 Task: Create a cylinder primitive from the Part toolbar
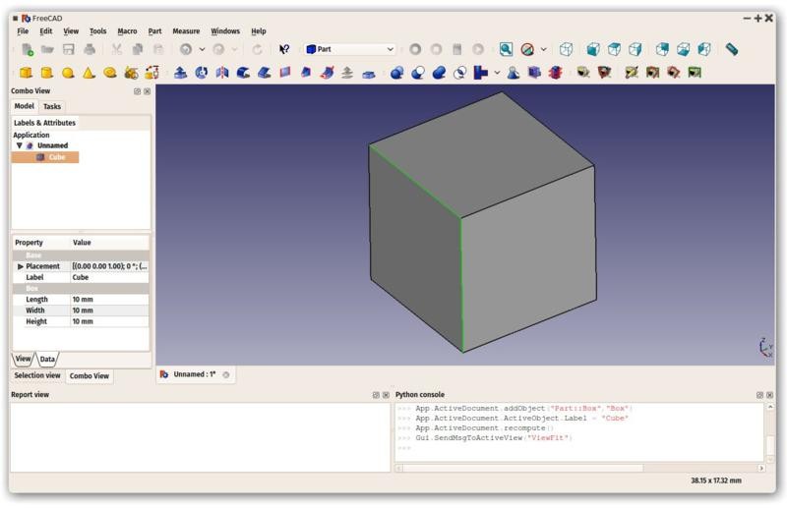pos(46,73)
